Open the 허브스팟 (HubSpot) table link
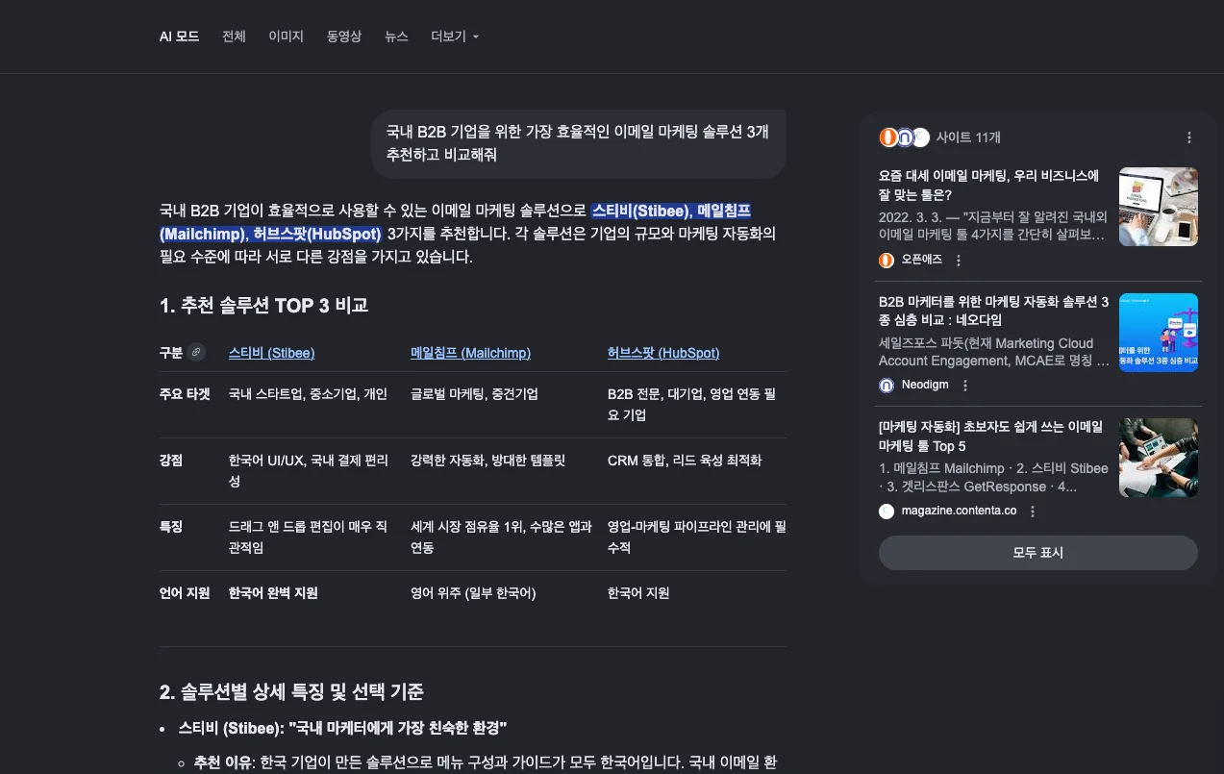 [x=663, y=352]
